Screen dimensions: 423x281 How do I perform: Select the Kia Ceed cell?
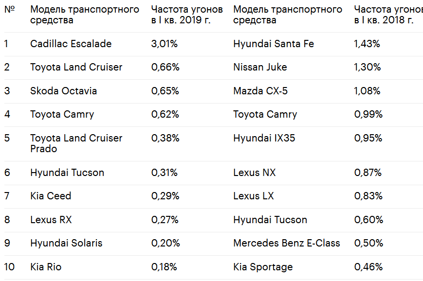tap(51, 196)
